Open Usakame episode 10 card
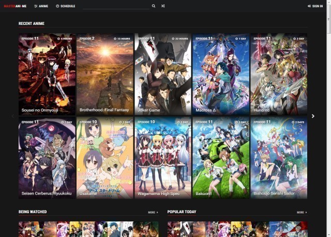This screenshot has height=237, width=331. pos(105,158)
